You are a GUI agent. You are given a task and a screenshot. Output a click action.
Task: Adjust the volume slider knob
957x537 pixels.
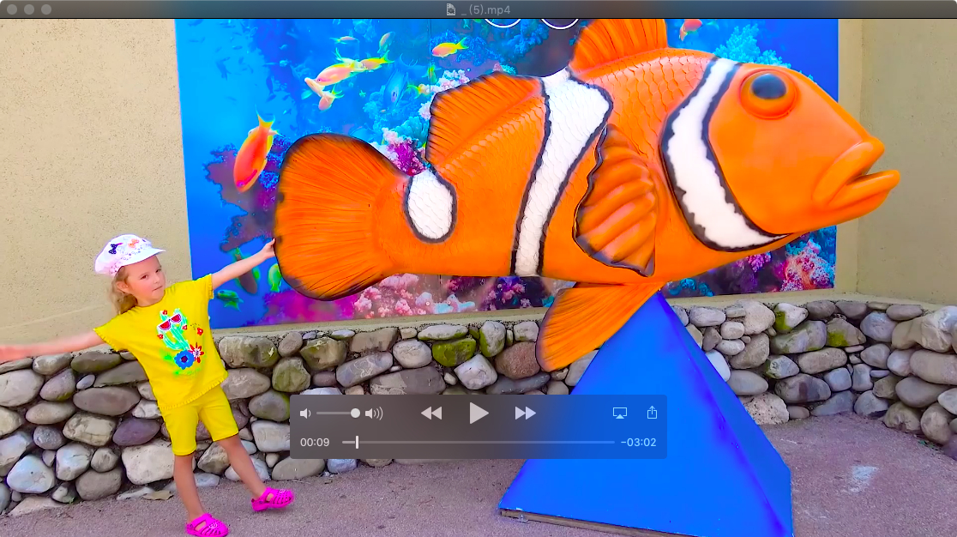pyautogui.click(x=355, y=413)
